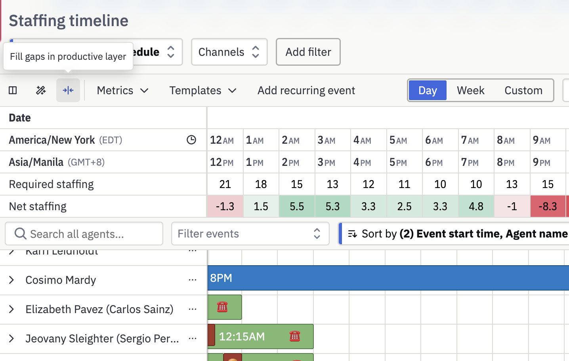Select Elizabeth Pavez's green event block
The width and height of the screenshot is (569, 361).
[225, 307]
